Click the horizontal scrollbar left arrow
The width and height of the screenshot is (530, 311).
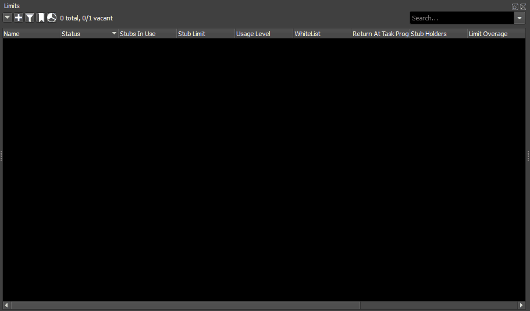(x=6, y=305)
